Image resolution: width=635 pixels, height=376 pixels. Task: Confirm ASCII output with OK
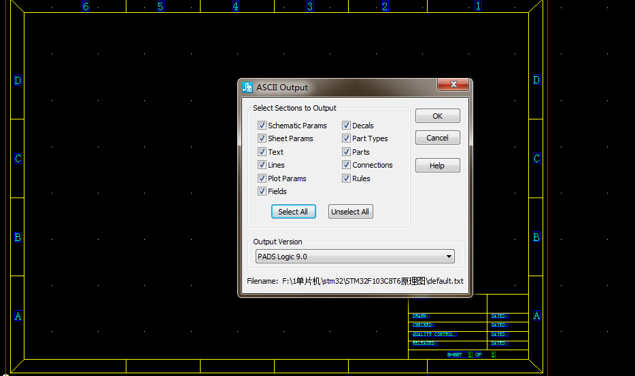(x=437, y=116)
